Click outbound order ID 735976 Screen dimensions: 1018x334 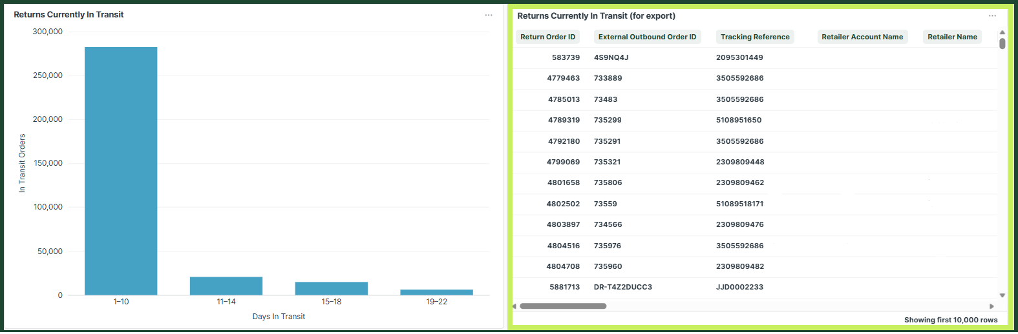point(608,246)
